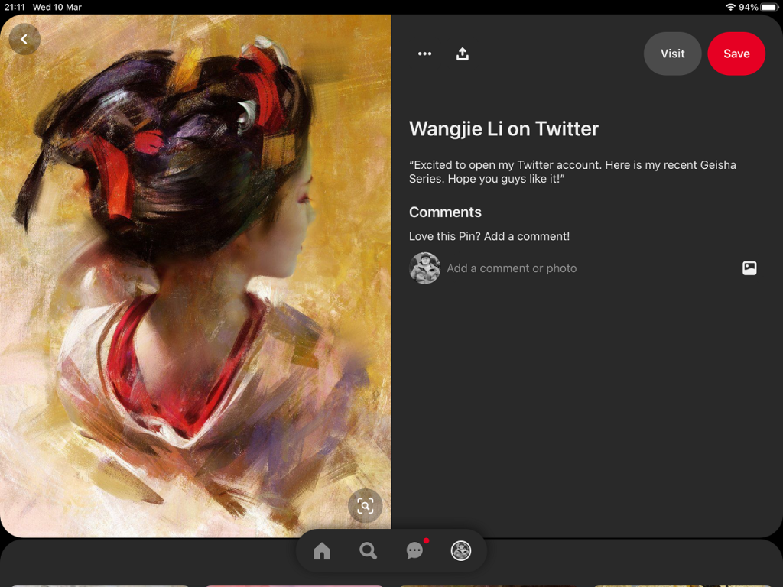Screen dimensions: 783x587
Task: Open the Search icon in the bottom bar
Action: point(368,550)
